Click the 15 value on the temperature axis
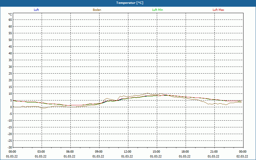Image resolution: width=256 pixels, height=160 pixels. 10,87
